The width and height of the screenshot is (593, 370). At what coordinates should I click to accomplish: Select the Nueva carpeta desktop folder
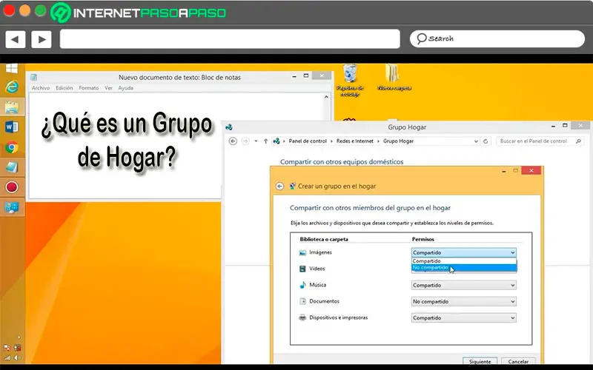pyautogui.click(x=394, y=78)
